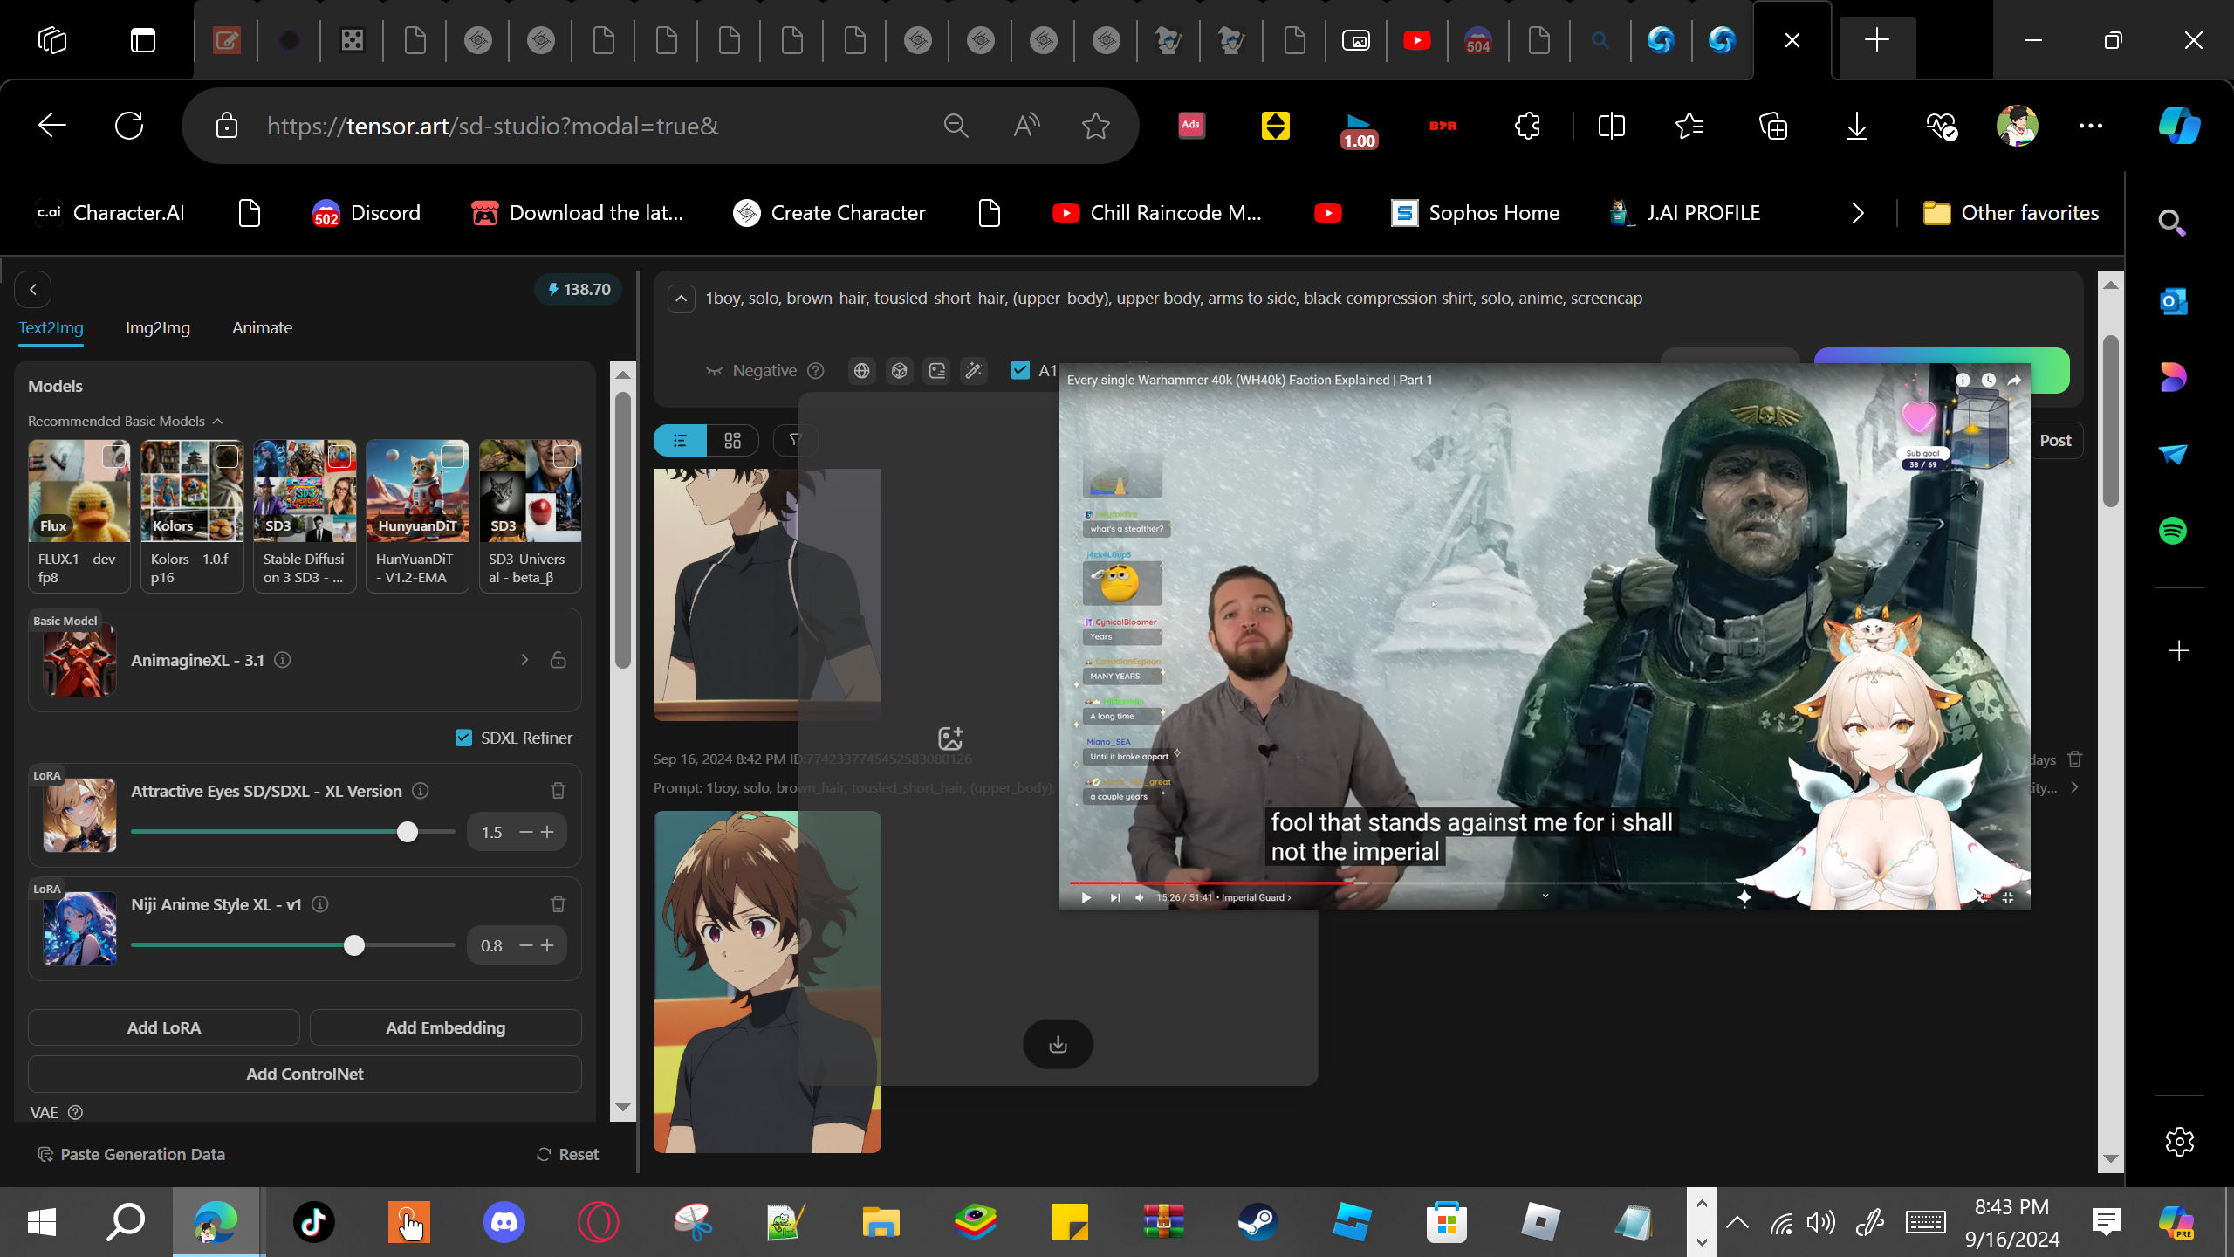Click the Add ControlNet button
The width and height of the screenshot is (2234, 1257).
[305, 1074]
